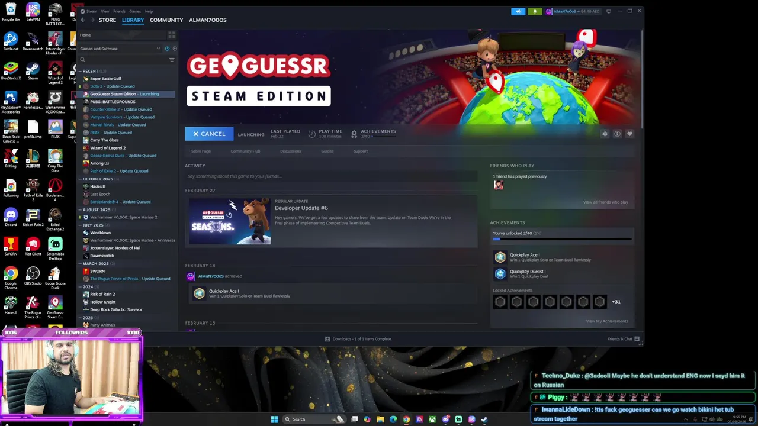Collapse the MARCH 2025 section

click(80, 263)
